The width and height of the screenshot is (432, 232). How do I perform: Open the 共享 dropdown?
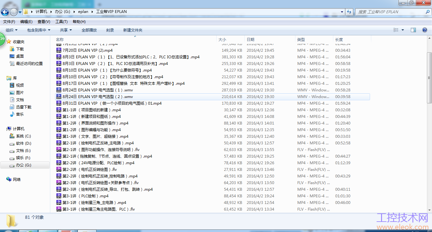(x=66, y=30)
